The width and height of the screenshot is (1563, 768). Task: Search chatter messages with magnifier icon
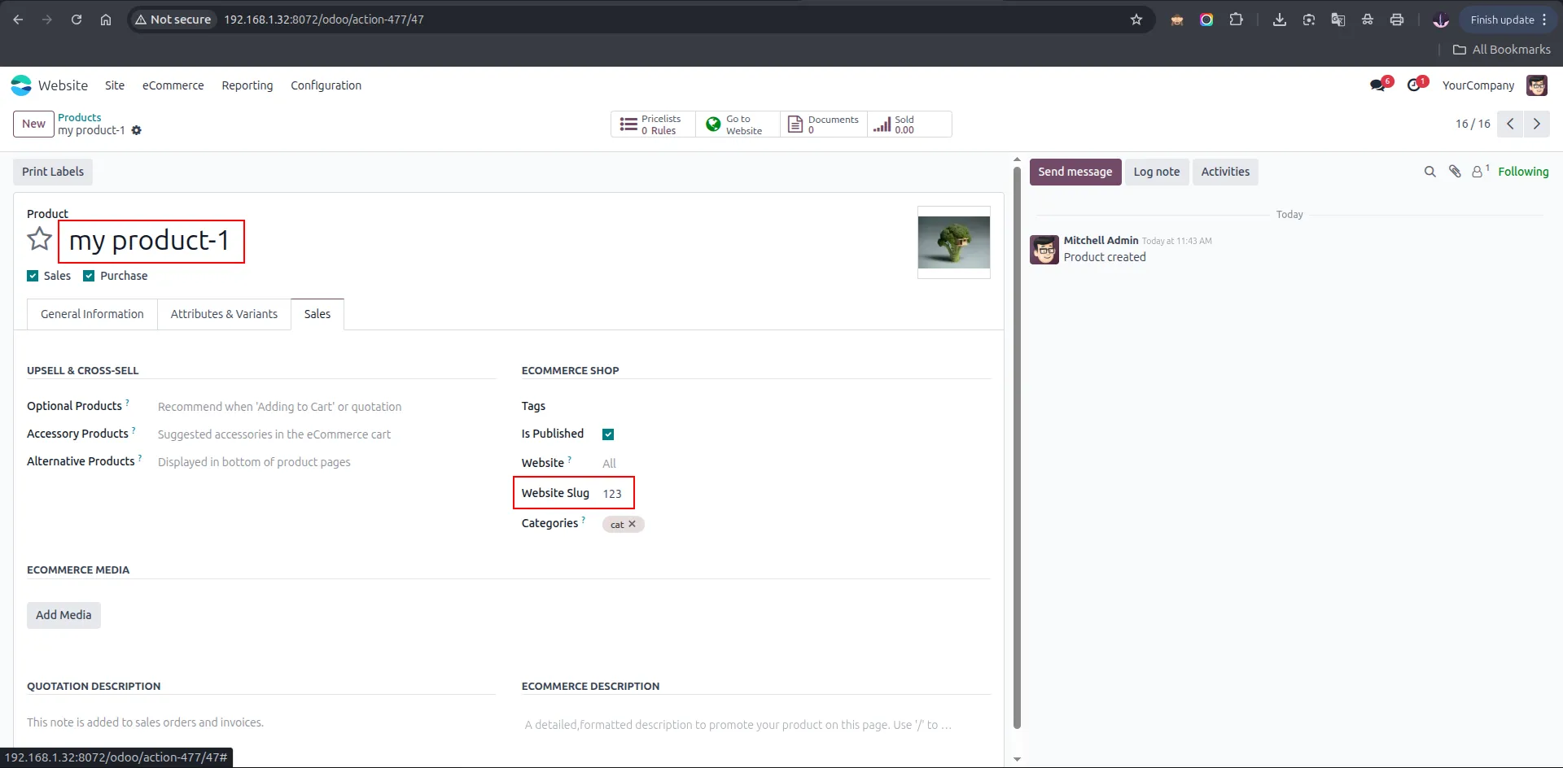(1429, 172)
